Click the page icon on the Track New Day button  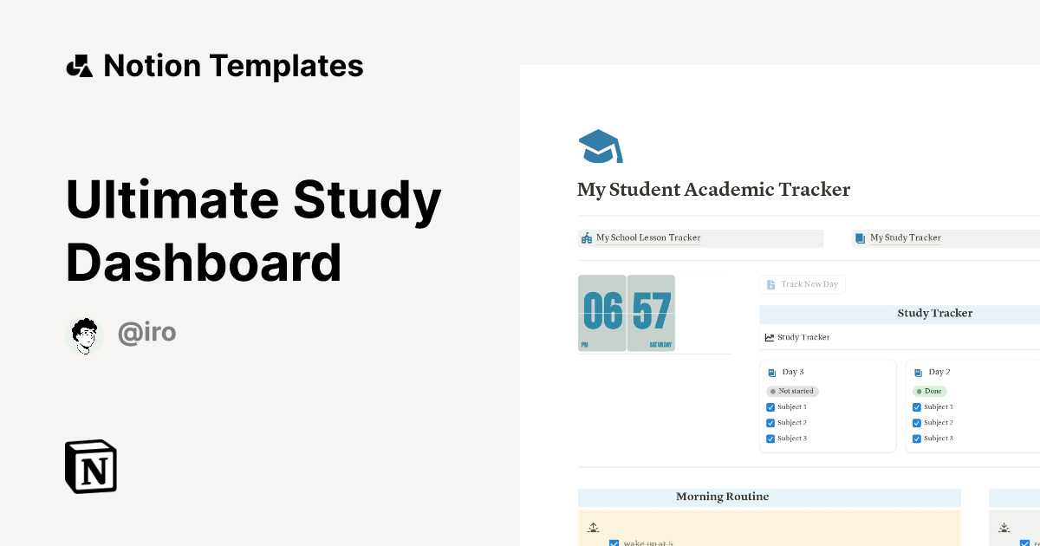point(770,284)
